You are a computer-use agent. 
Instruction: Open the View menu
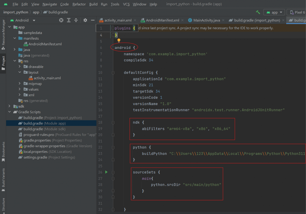(x=35, y=4)
